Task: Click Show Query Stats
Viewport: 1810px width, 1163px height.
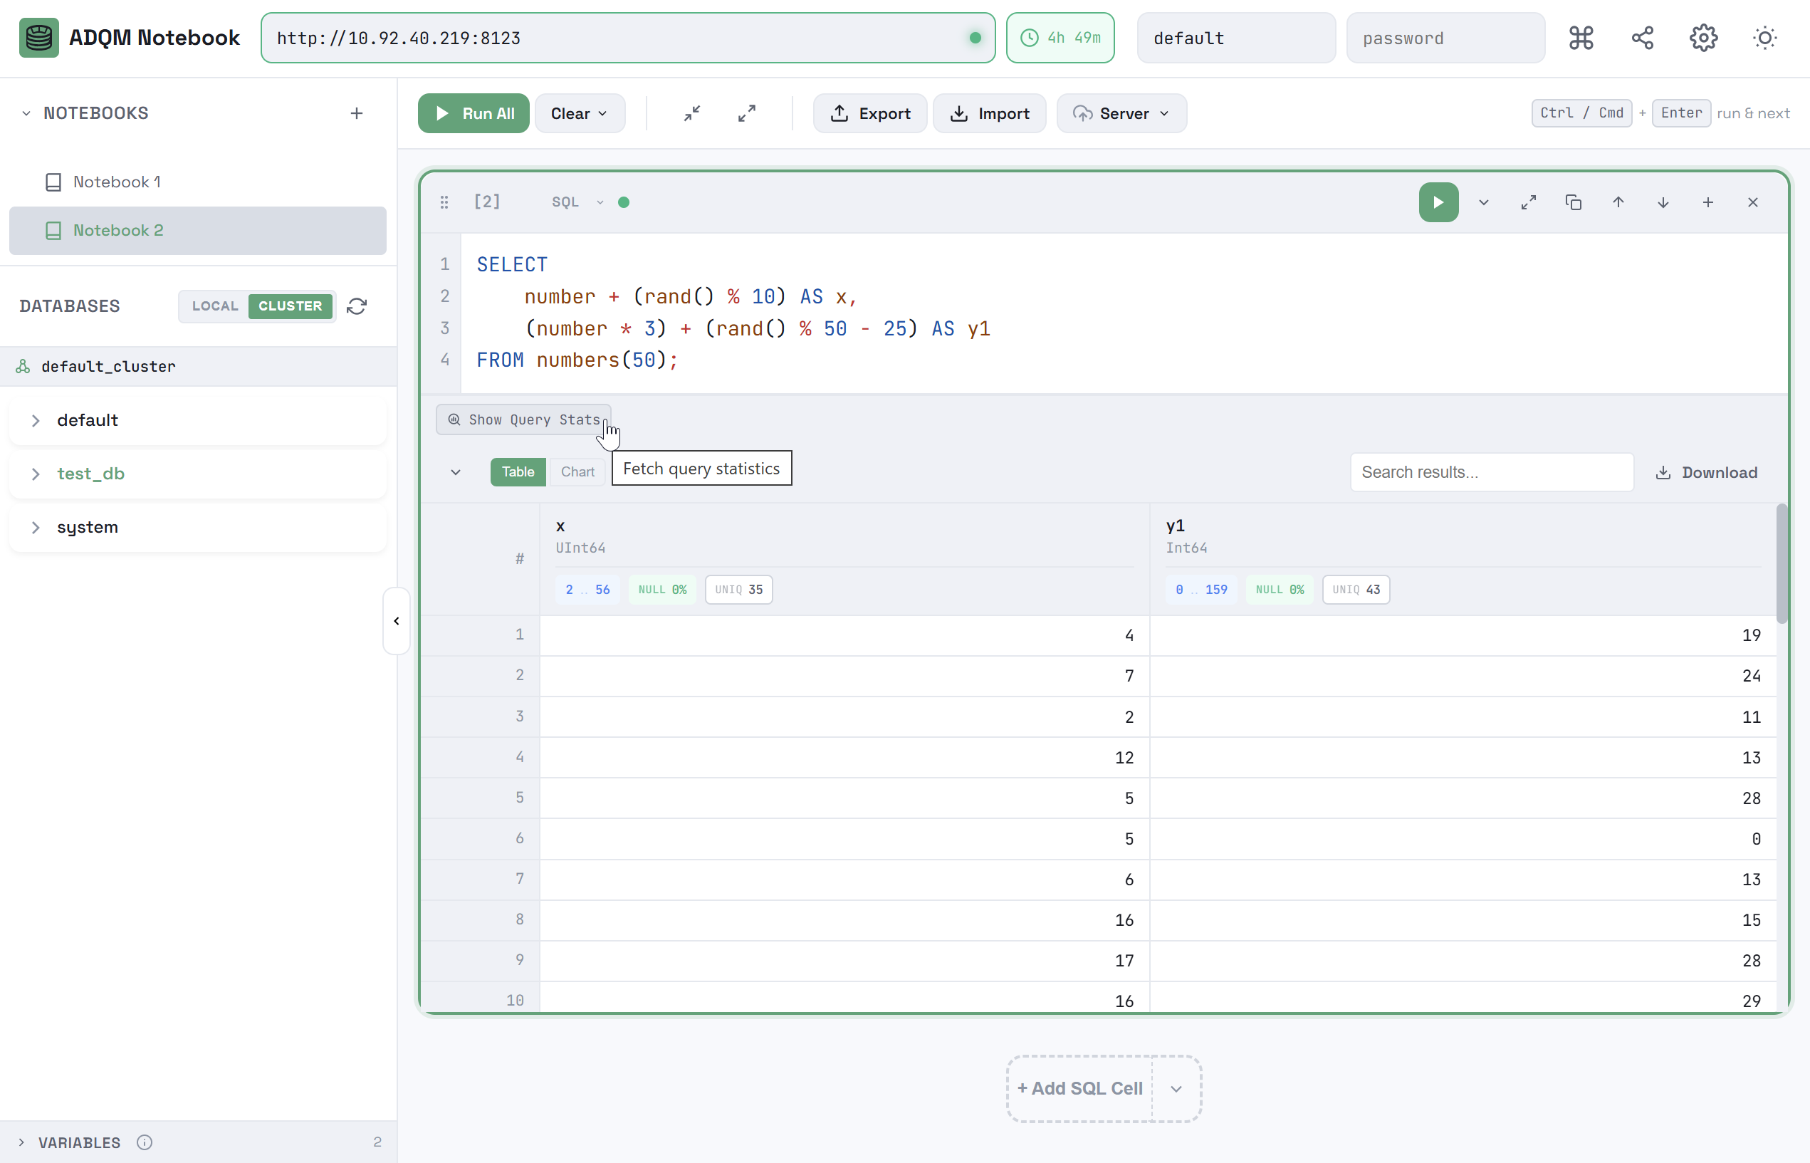Action: coord(523,419)
